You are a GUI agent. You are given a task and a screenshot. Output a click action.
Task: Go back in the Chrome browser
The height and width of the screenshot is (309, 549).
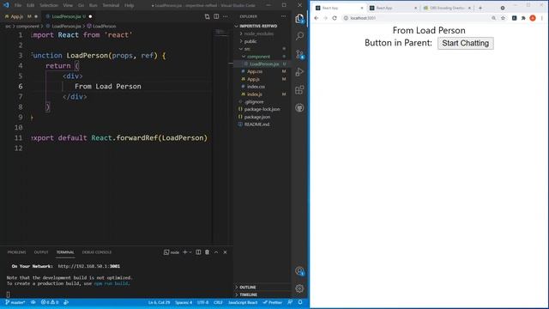click(317, 18)
